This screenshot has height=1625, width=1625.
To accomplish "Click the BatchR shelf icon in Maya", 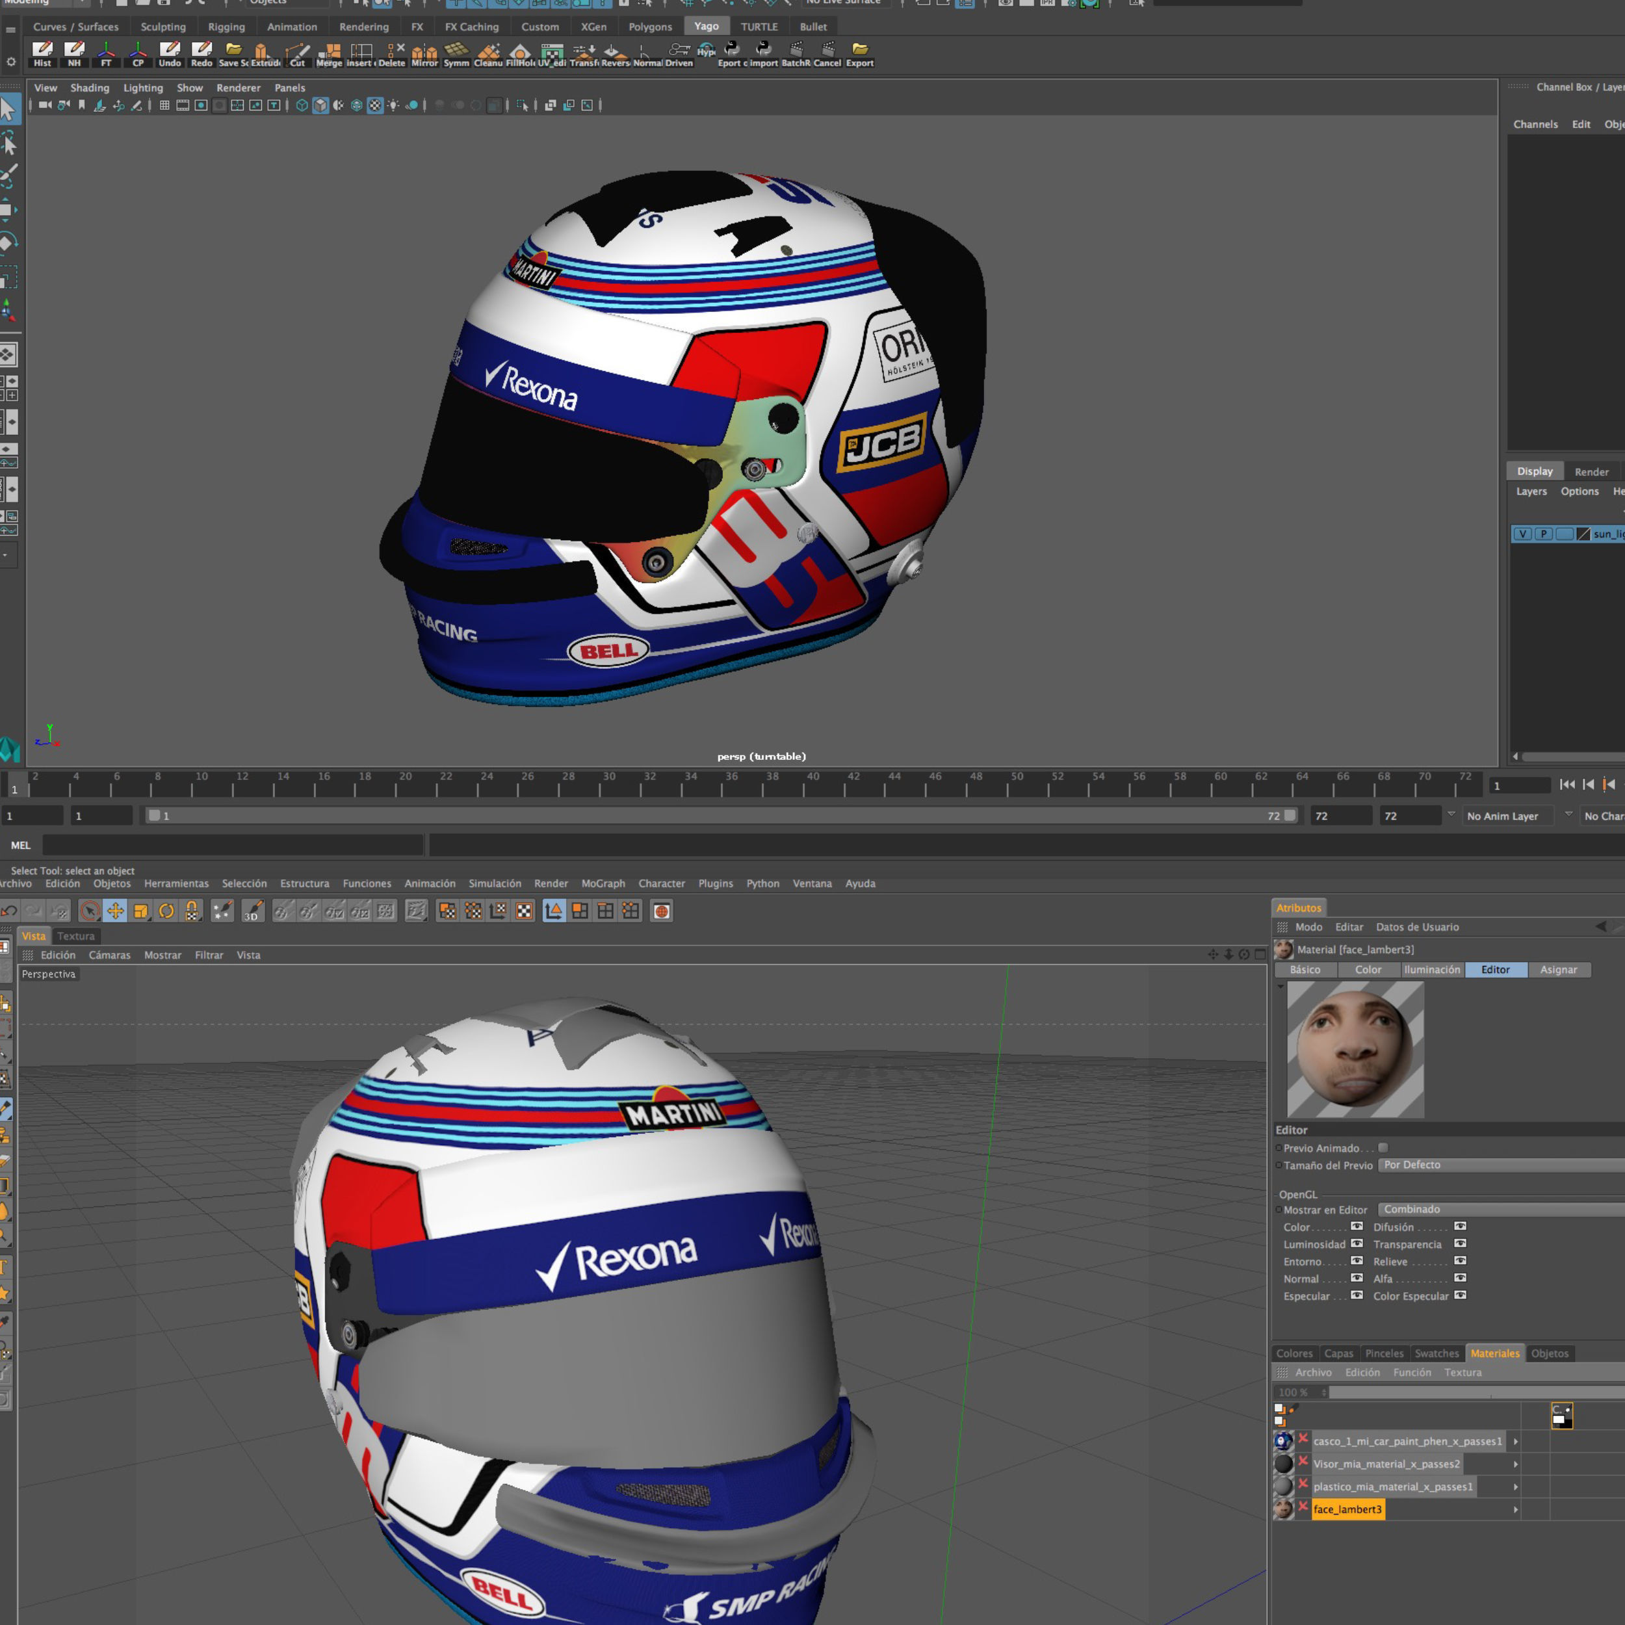I will [x=795, y=54].
